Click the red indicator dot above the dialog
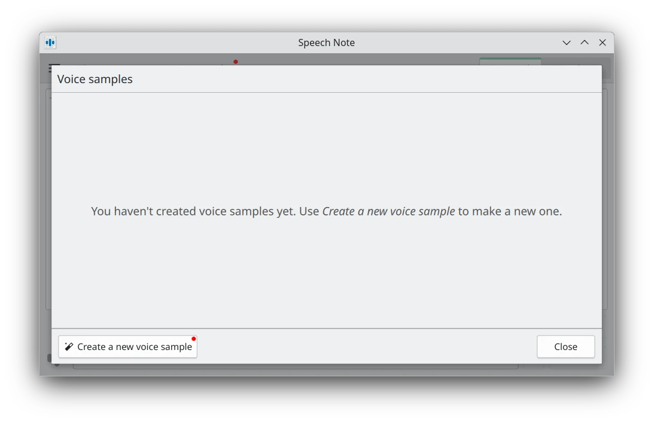Image resolution: width=654 pixels, height=423 pixels. 236,62
